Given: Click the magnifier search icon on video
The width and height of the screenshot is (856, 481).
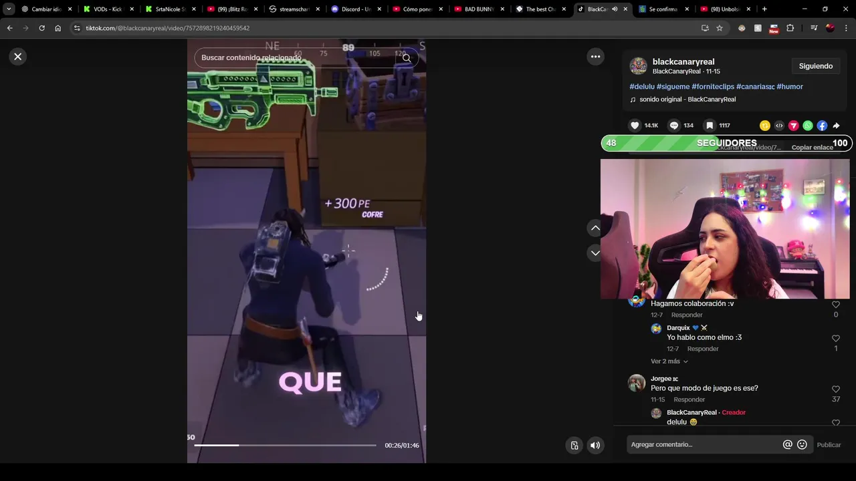Looking at the screenshot, I should click(x=407, y=58).
